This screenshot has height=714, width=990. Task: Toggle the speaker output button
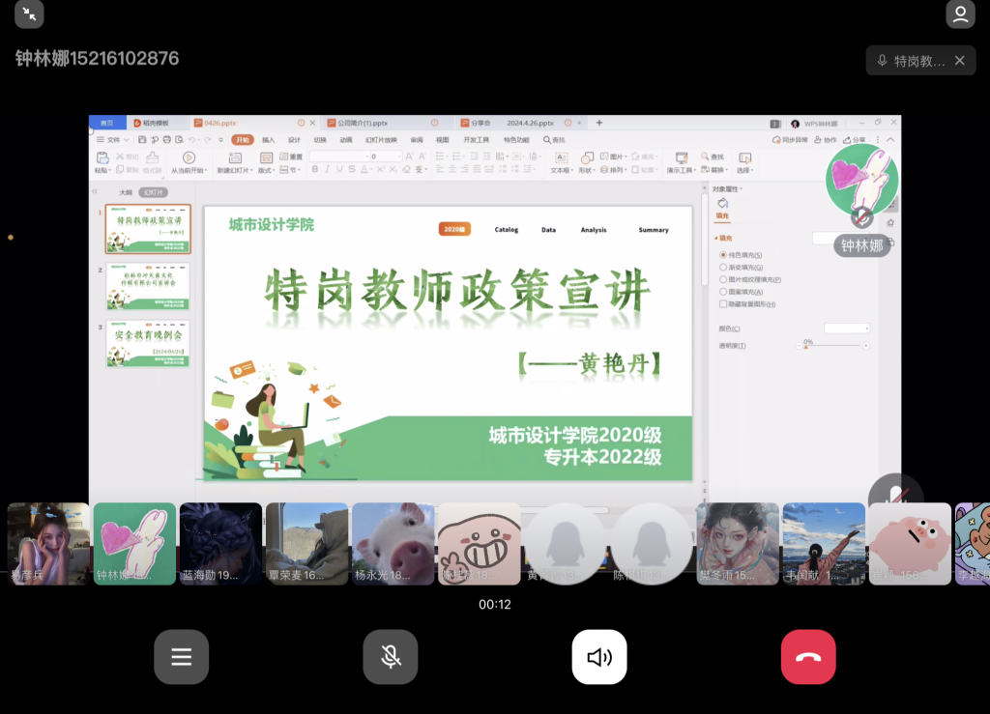pos(599,657)
